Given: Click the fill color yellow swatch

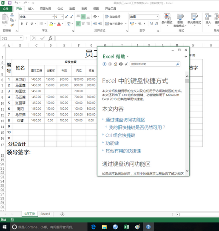Looking at the screenshot, I should click(51, 24).
